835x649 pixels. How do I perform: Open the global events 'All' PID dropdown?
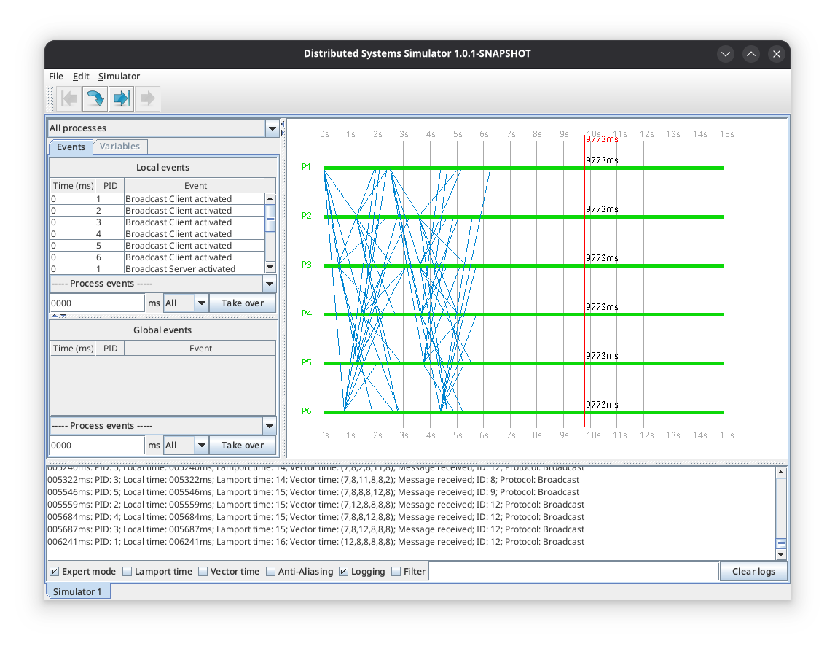tap(200, 446)
